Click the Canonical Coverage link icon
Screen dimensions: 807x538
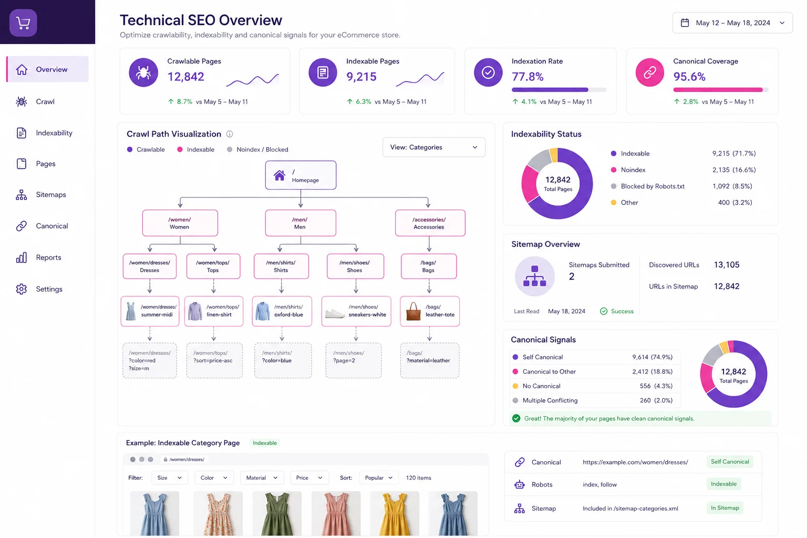(x=650, y=73)
